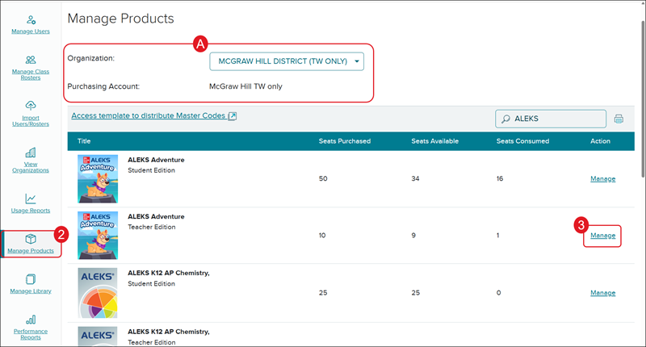
Task: Click ALEKS K12 AP Chemistry Student thumbnail
Action: (x=98, y=293)
